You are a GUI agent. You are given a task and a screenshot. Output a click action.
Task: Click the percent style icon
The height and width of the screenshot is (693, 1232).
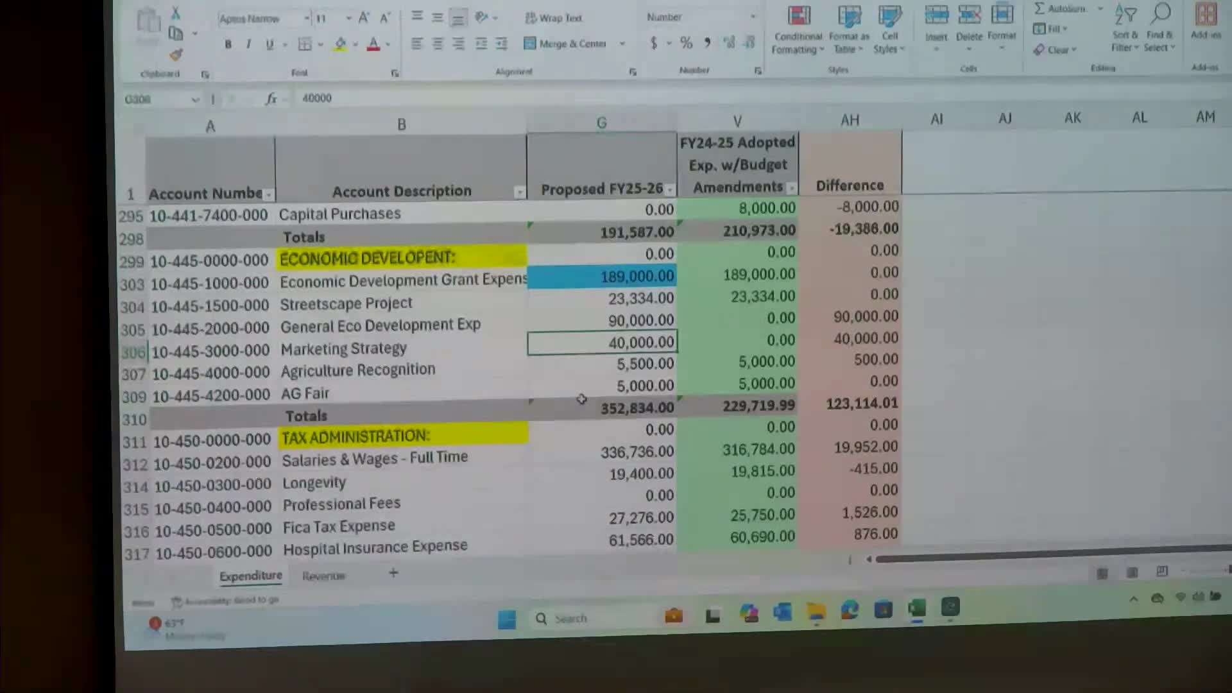coord(687,43)
